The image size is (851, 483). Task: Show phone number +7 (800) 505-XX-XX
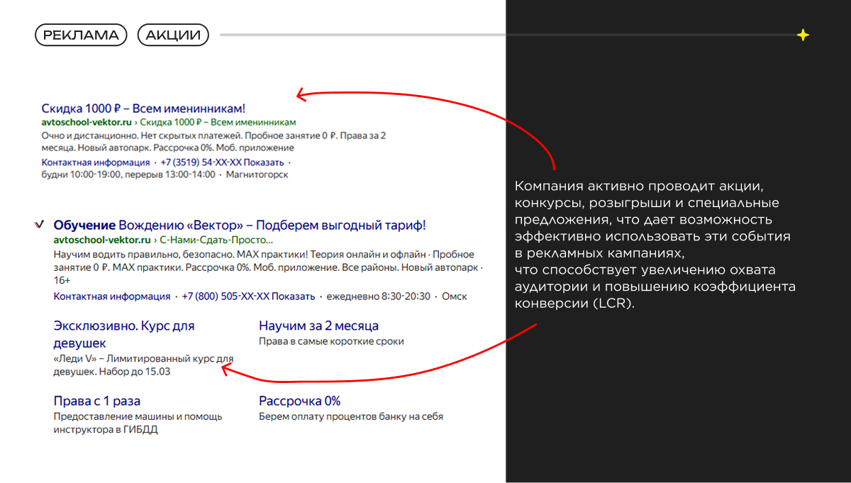tap(248, 296)
